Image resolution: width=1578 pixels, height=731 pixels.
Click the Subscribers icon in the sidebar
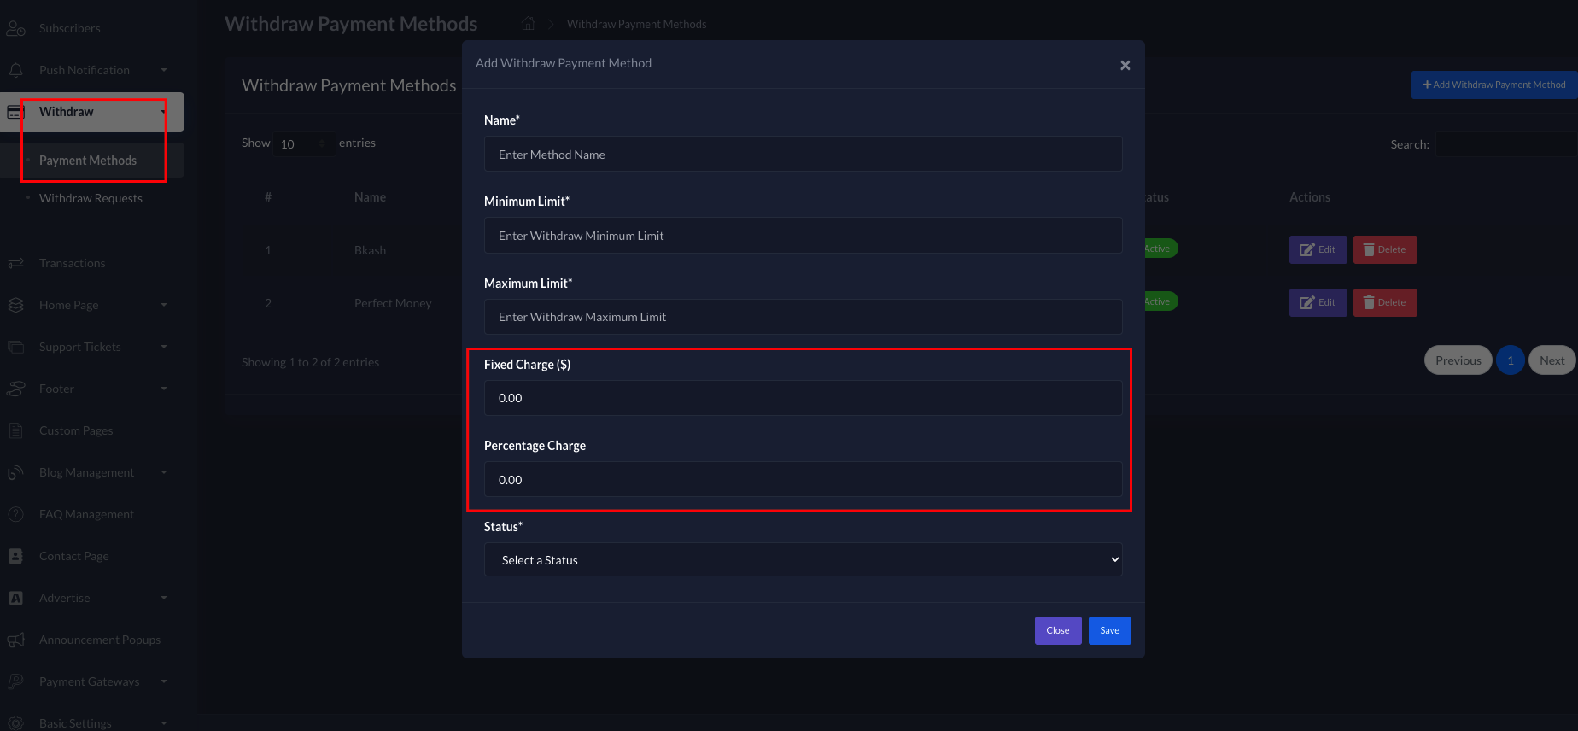16,28
